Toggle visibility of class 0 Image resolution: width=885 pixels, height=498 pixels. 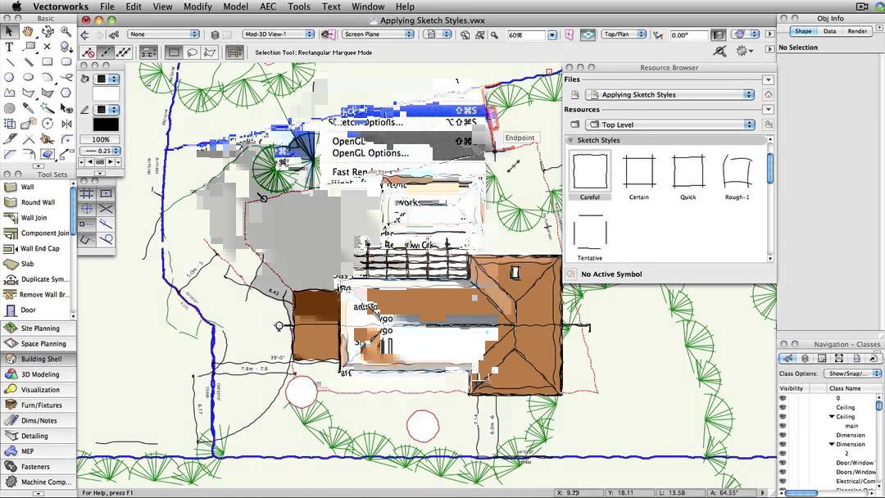[x=783, y=398]
